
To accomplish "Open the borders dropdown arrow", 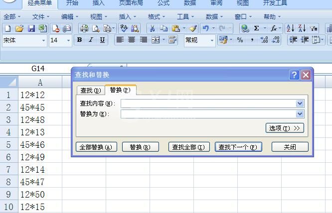I will (x=323, y=40).
